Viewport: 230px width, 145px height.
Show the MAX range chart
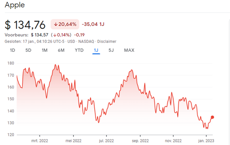point(129,50)
